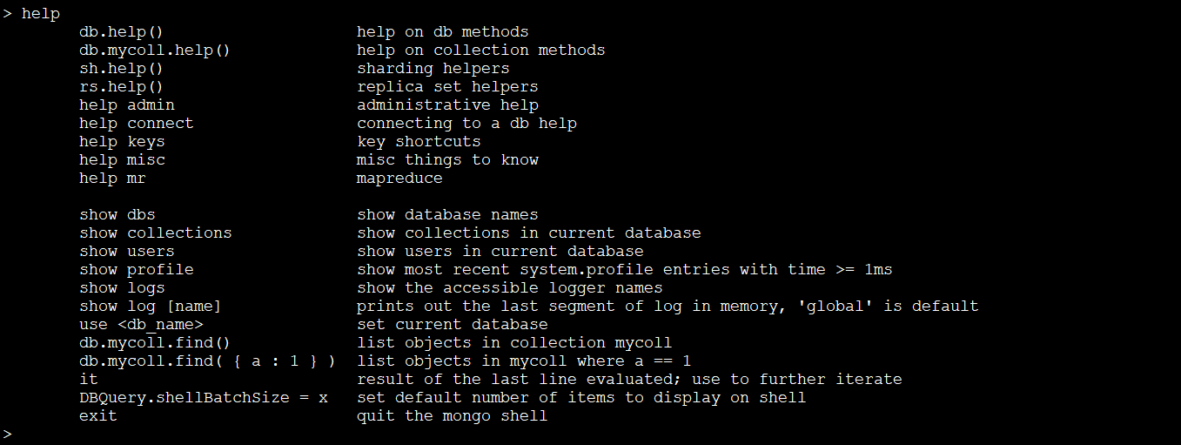The image size is (1181, 445).
Task: Click the help keys entry
Action: (122, 142)
